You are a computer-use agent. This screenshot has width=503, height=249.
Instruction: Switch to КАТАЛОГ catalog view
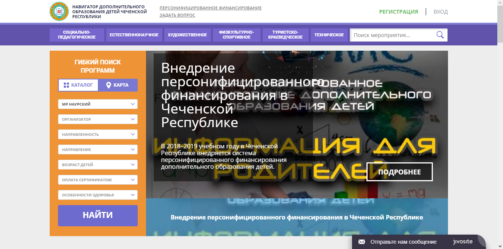(79, 85)
